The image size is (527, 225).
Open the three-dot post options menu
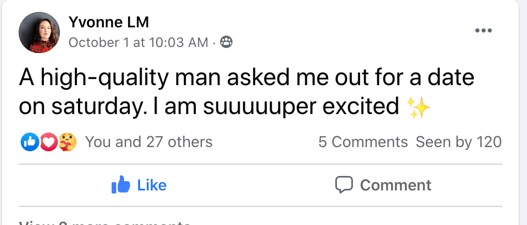pos(483,30)
